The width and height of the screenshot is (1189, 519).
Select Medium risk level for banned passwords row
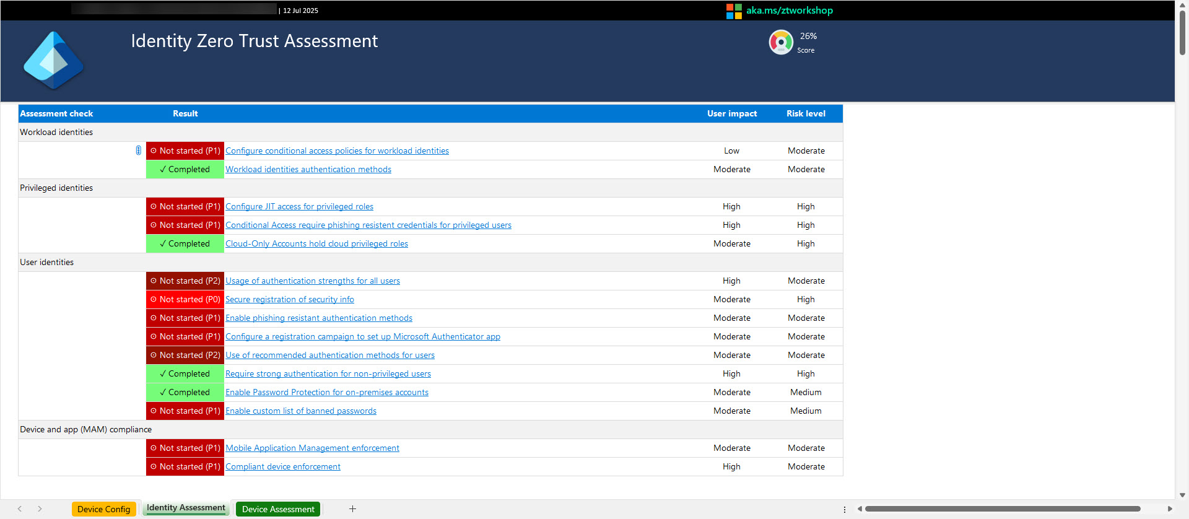click(806, 411)
